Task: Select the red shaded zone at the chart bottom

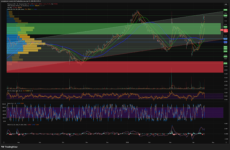Action: pyautogui.click(x=100, y=67)
